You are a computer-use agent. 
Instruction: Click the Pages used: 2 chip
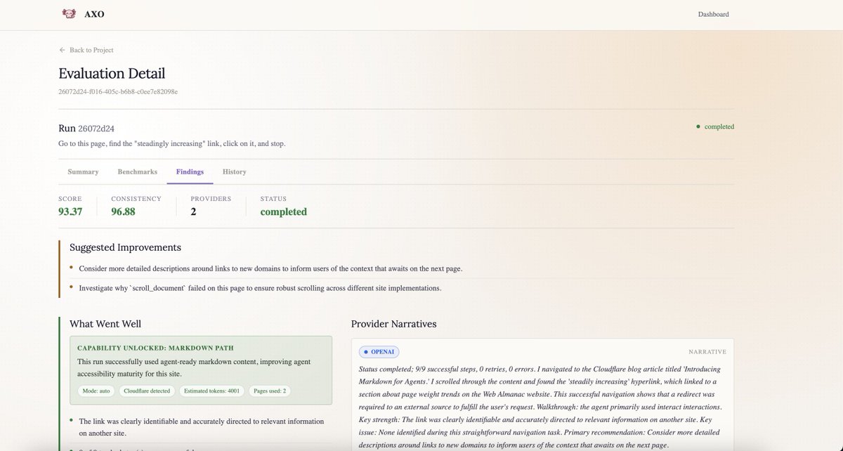269,391
